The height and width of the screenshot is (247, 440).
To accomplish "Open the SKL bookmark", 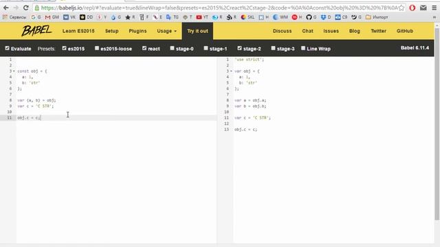I will 247,17.
